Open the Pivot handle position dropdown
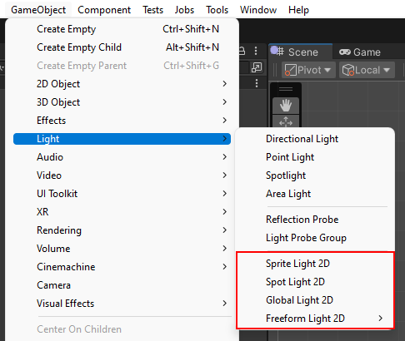405x341 pixels. coord(308,70)
